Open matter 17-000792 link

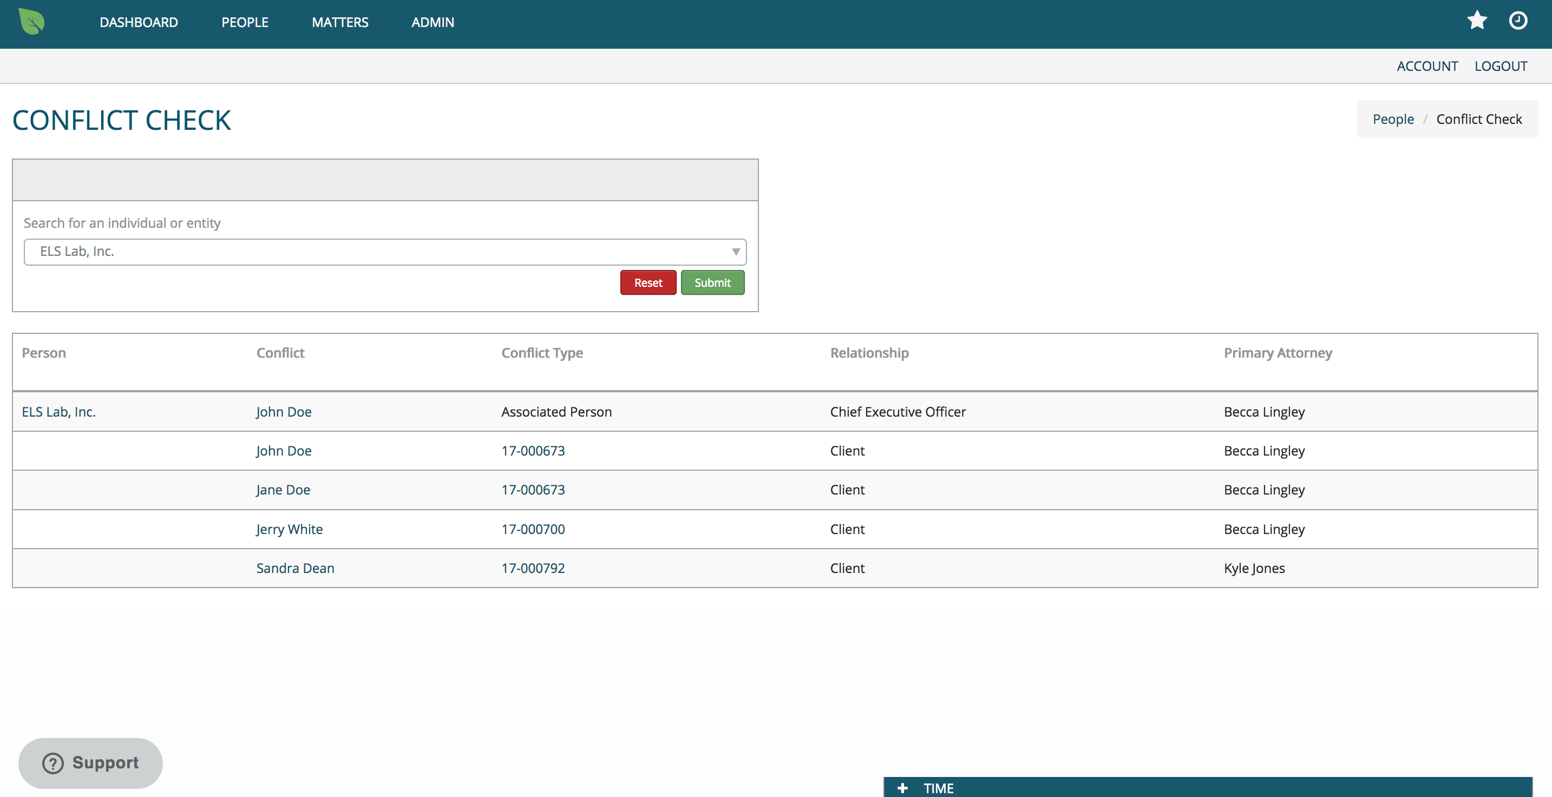click(x=533, y=568)
